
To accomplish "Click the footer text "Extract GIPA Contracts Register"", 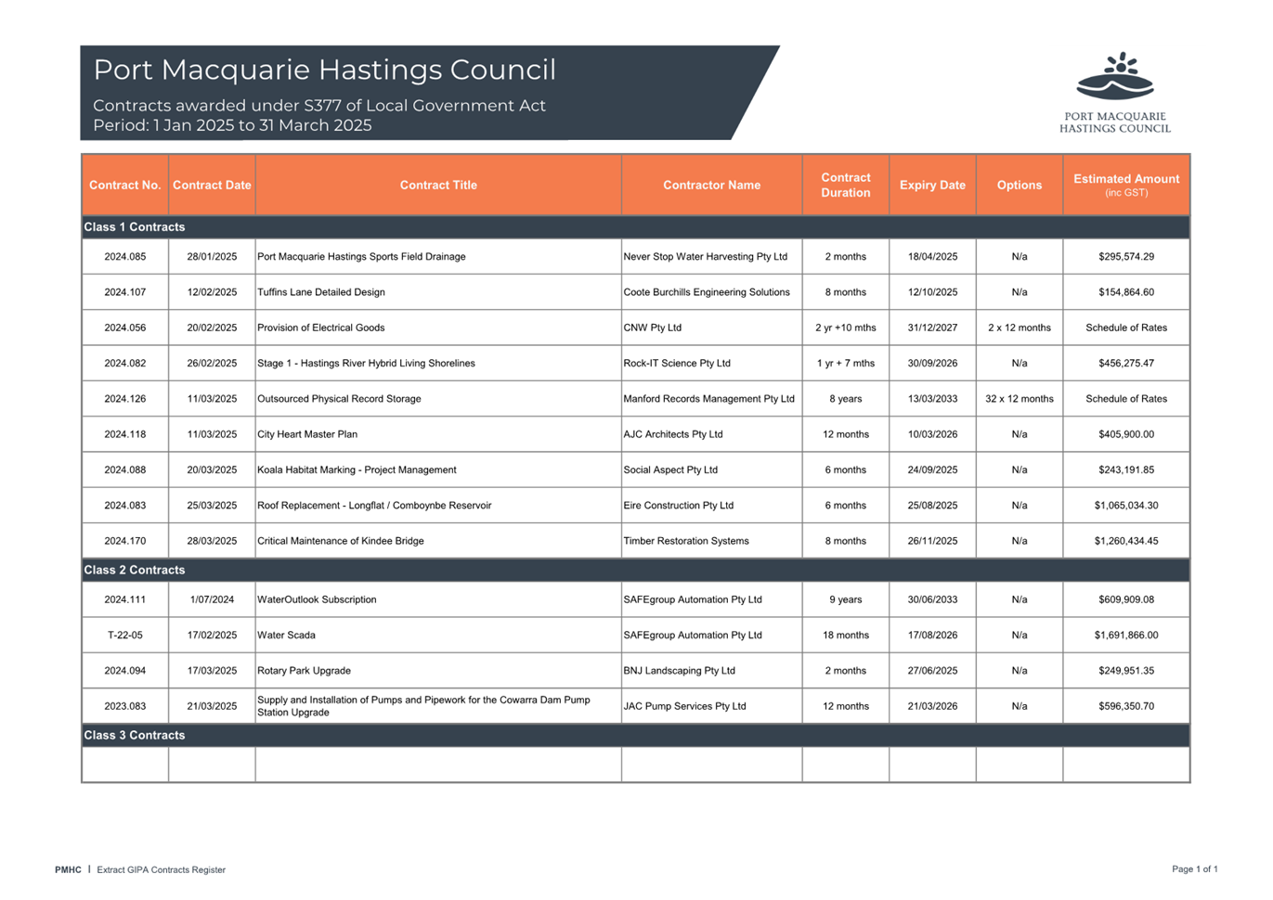I will click(161, 870).
